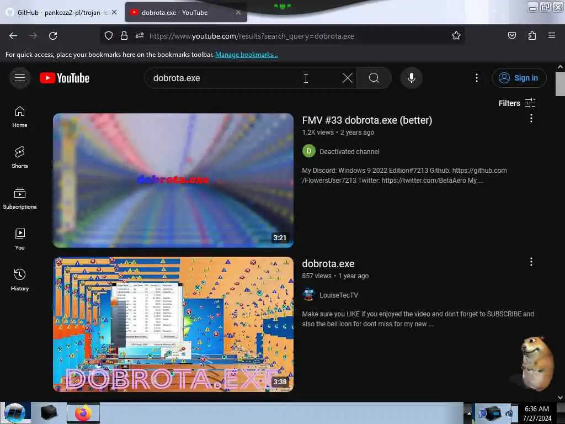Viewport: 565px width, 424px height.
Task: Open Shorts in YouTube sidebar
Action: tap(20, 157)
